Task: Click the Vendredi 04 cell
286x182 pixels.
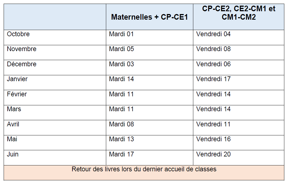Action: pyautogui.click(x=213, y=34)
